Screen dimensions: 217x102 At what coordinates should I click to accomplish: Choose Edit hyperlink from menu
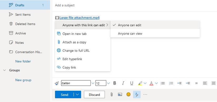pyautogui.click(x=83, y=59)
